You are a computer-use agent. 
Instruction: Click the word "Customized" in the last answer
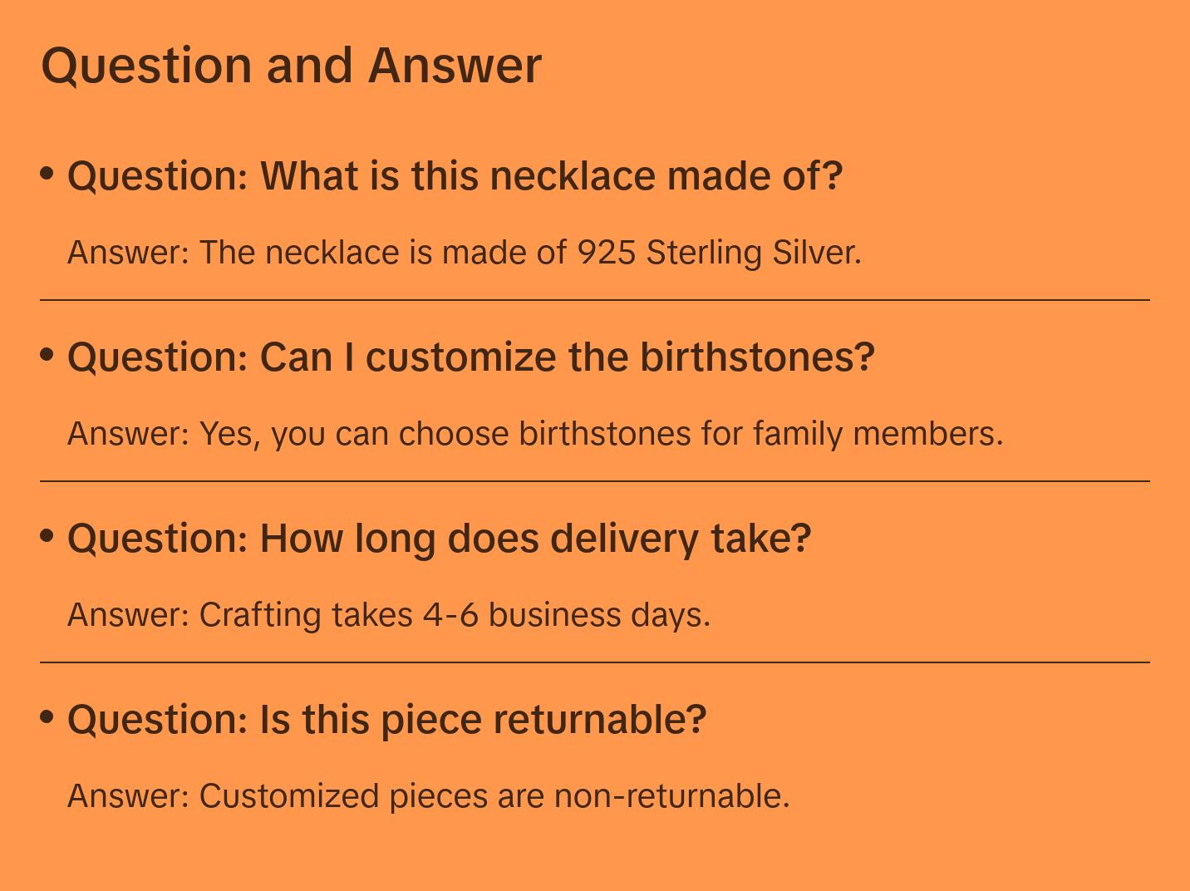[289, 795]
